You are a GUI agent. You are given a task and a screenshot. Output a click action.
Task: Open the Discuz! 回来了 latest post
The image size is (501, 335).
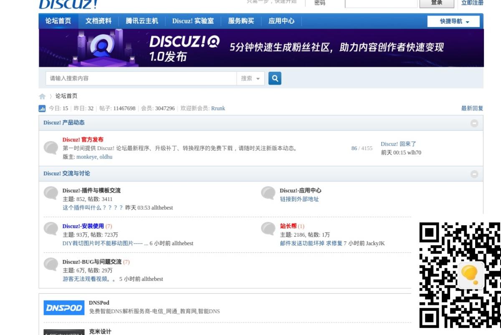tap(398, 144)
